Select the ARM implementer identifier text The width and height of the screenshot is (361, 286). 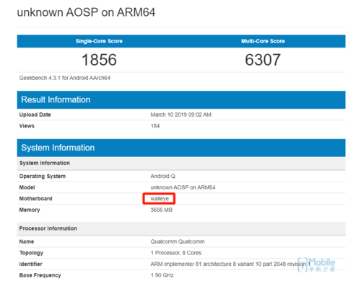coord(230,264)
